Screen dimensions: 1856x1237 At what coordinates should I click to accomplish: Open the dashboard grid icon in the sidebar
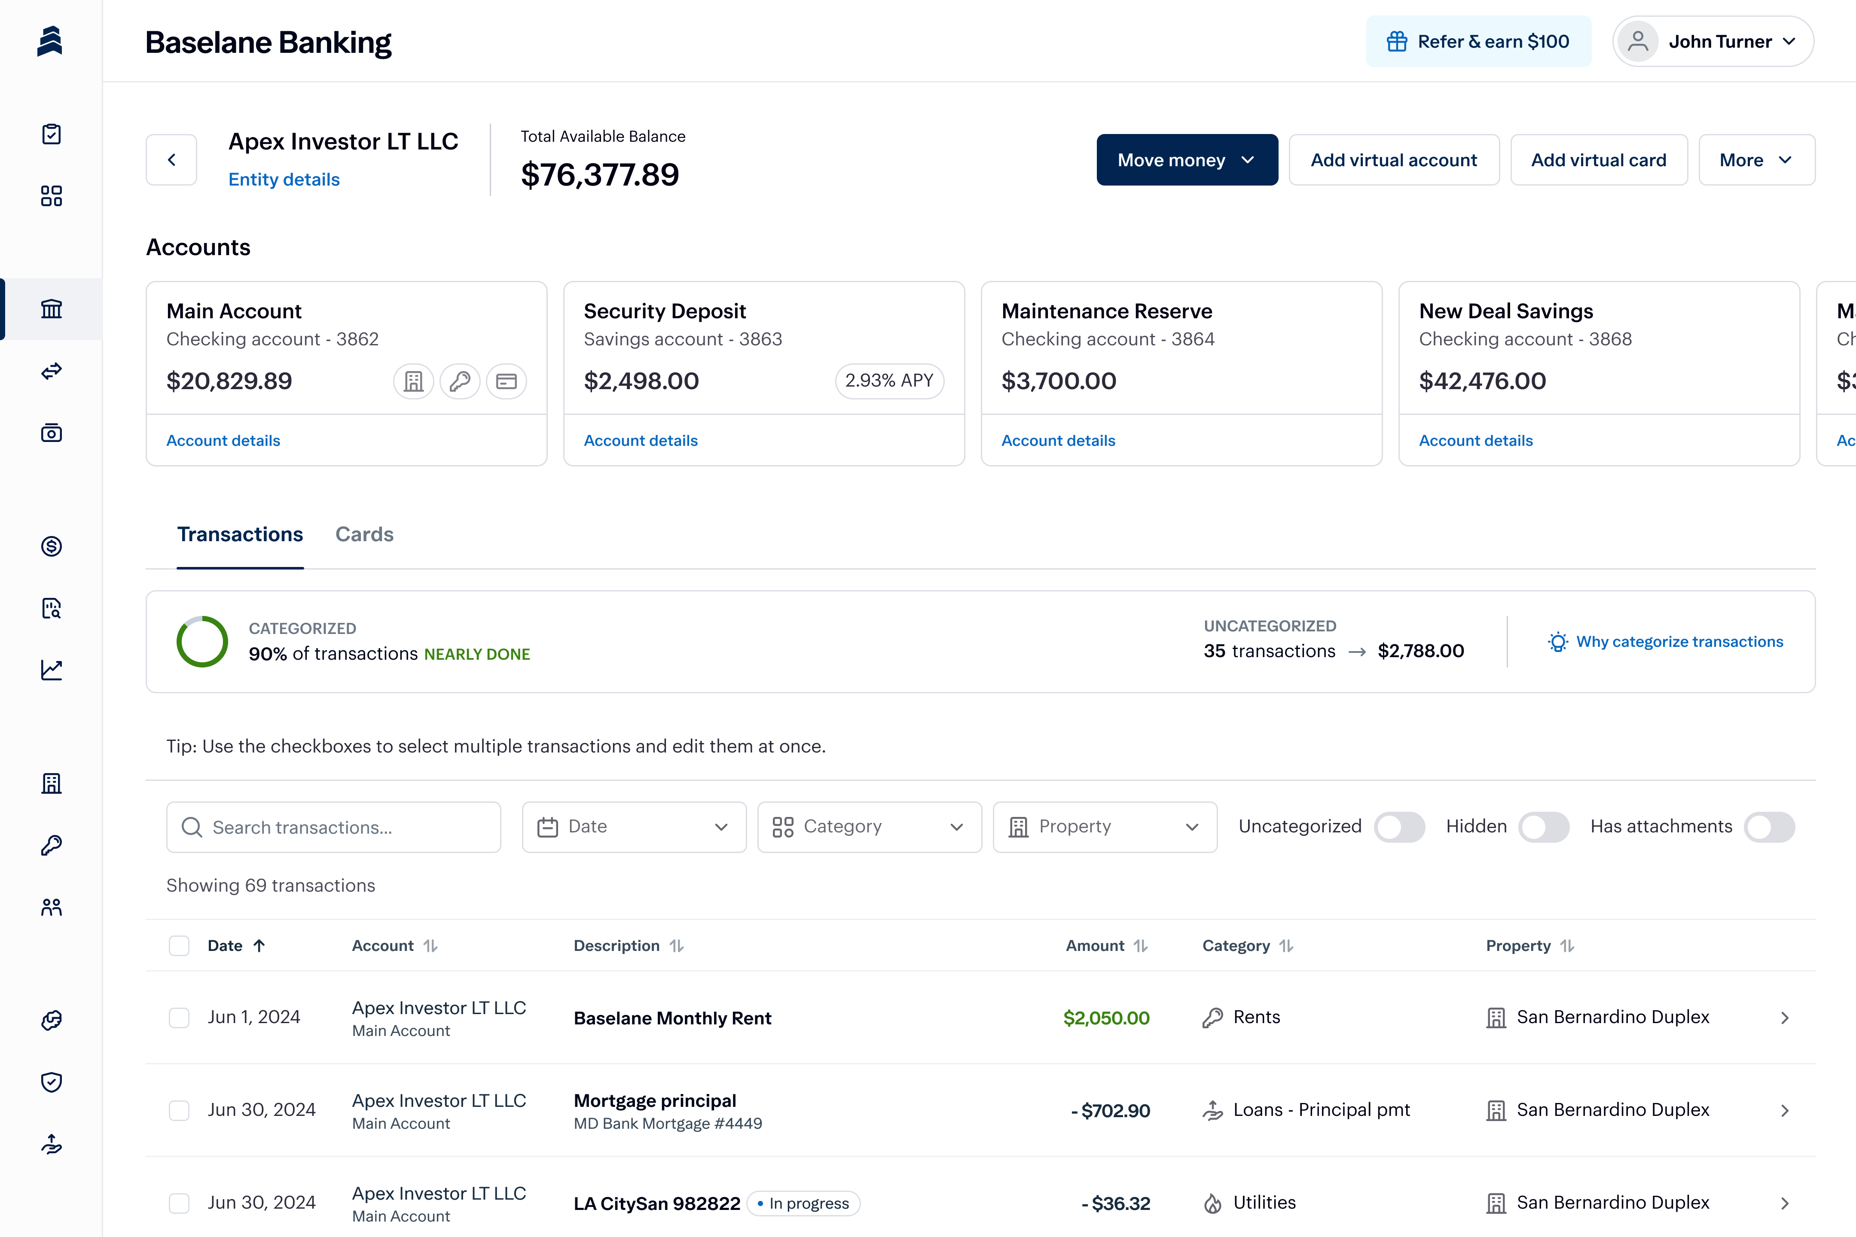[51, 196]
